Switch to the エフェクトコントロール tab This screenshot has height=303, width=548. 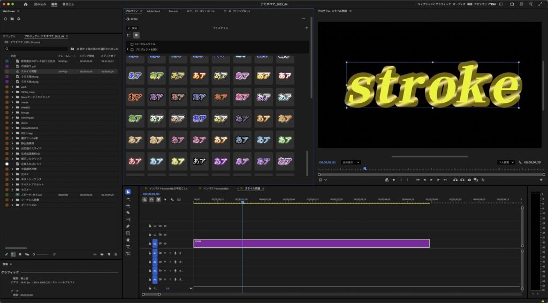[201, 11]
